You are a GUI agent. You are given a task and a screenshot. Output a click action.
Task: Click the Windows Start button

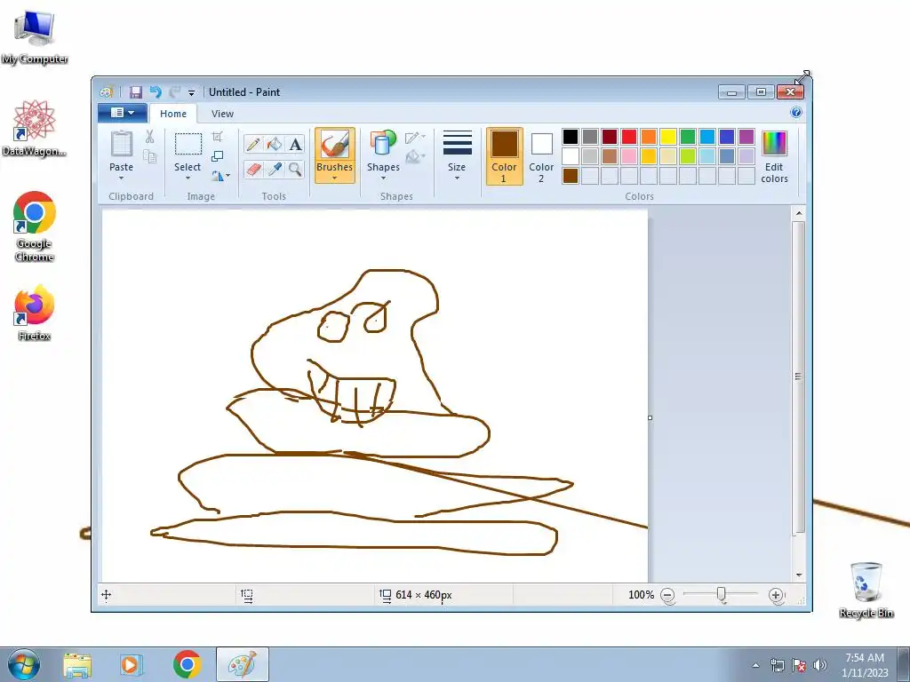point(23,664)
